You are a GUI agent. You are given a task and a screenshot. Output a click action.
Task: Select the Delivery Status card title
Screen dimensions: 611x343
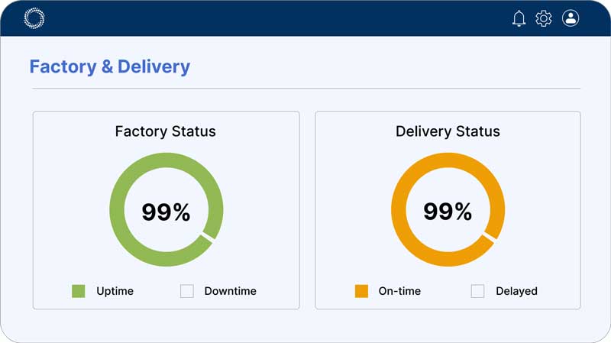[x=448, y=131]
